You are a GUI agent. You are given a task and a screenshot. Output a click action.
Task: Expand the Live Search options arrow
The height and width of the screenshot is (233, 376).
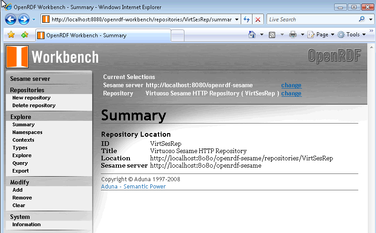tap(370, 20)
